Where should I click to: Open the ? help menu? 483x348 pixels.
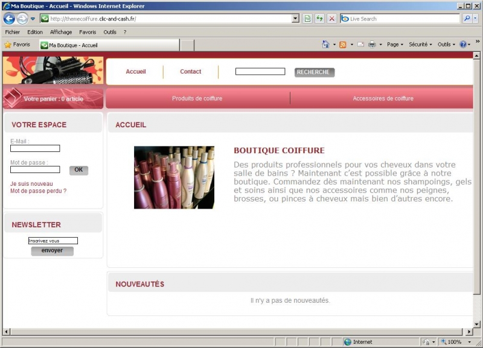125,32
